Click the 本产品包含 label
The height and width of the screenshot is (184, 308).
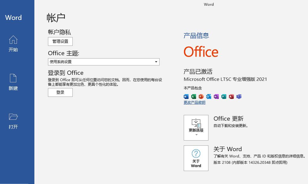(193, 88)
